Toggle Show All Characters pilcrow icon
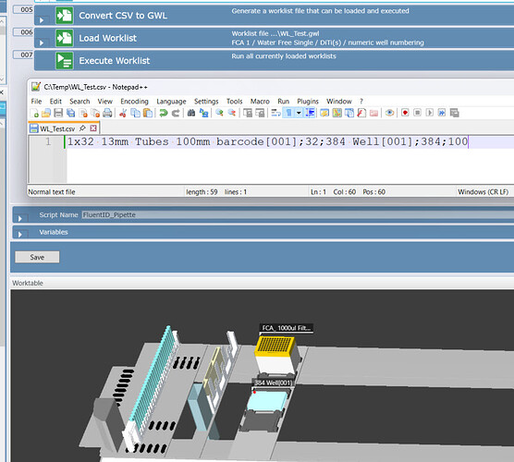Viewport: 514px width, 462px height. [288, 113]
